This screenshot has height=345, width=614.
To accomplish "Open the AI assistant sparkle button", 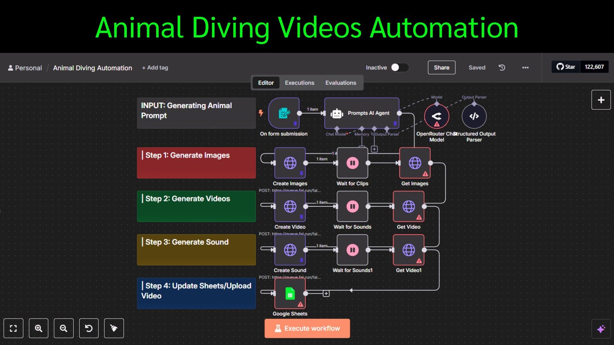I will pos(601,329).
